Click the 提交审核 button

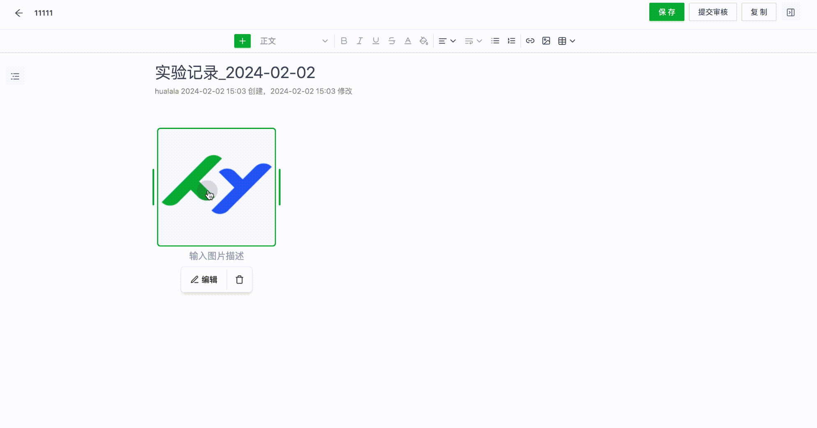713,12
